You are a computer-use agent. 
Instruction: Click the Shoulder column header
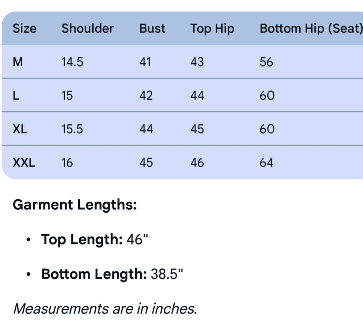point(87,29)
